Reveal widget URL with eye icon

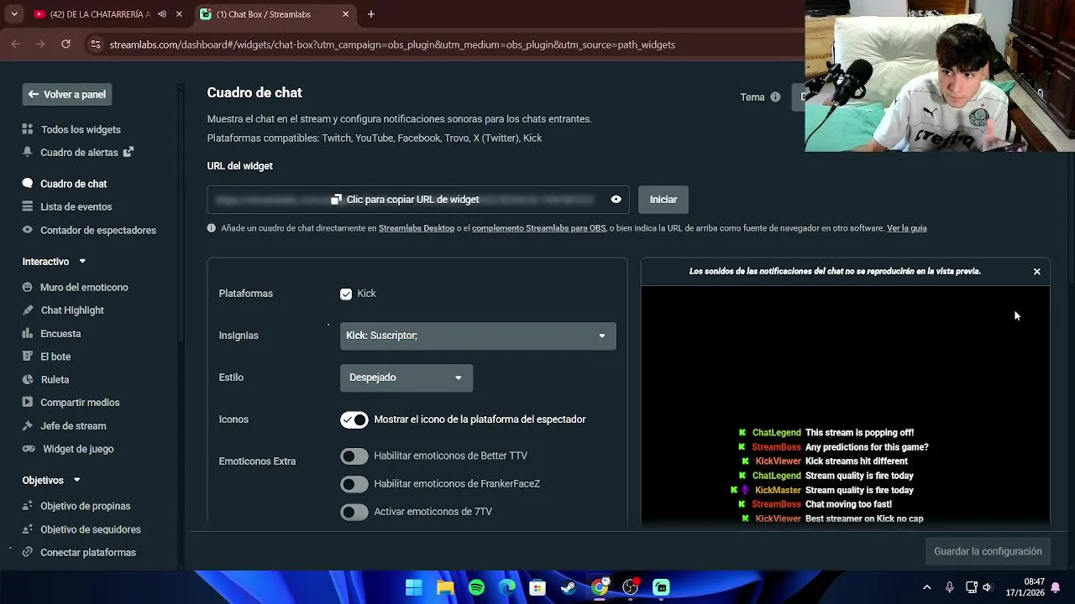(x=616, y=200)
